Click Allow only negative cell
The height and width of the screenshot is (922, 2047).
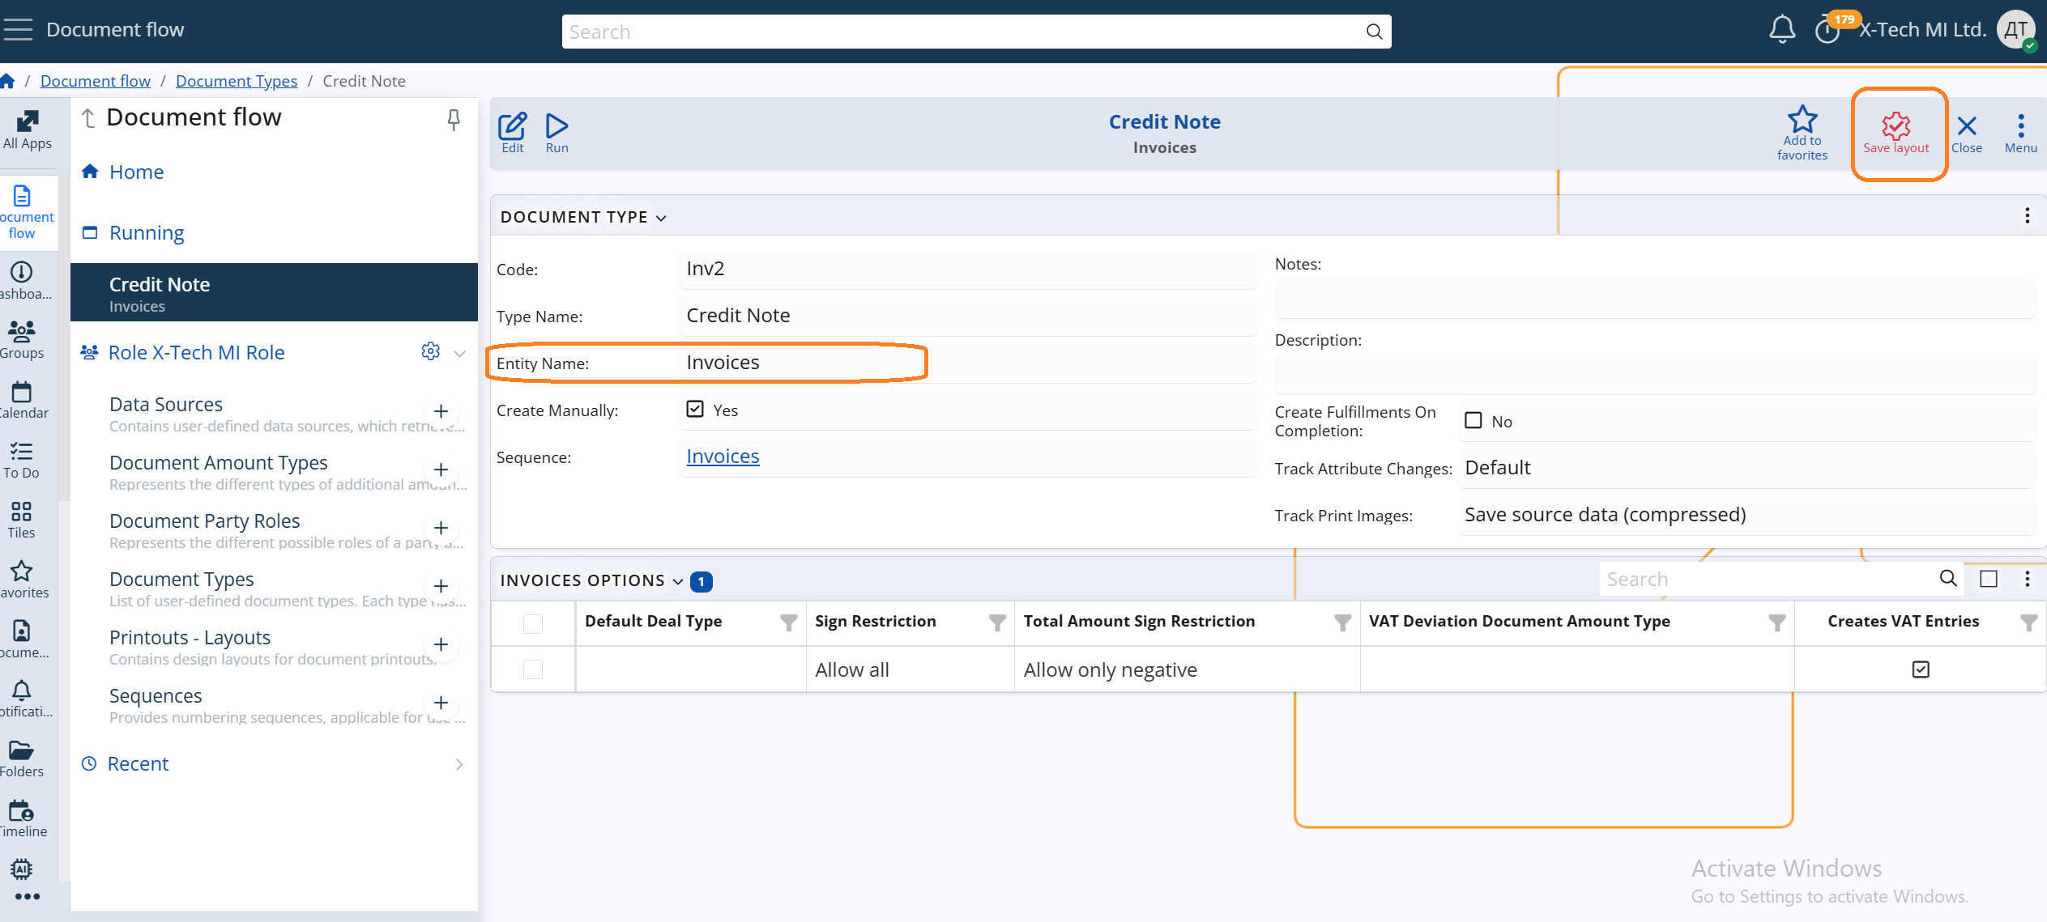click(1186, 669)
